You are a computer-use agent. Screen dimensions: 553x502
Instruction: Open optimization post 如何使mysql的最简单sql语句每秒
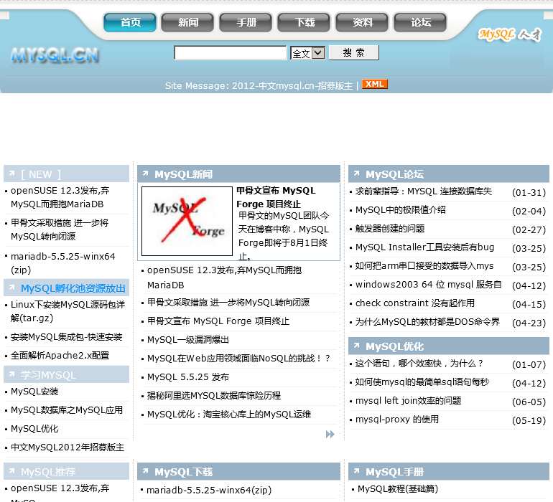tap(422, 382)
